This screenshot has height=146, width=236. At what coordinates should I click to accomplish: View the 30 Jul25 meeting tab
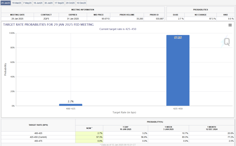(x=49, y=3)
